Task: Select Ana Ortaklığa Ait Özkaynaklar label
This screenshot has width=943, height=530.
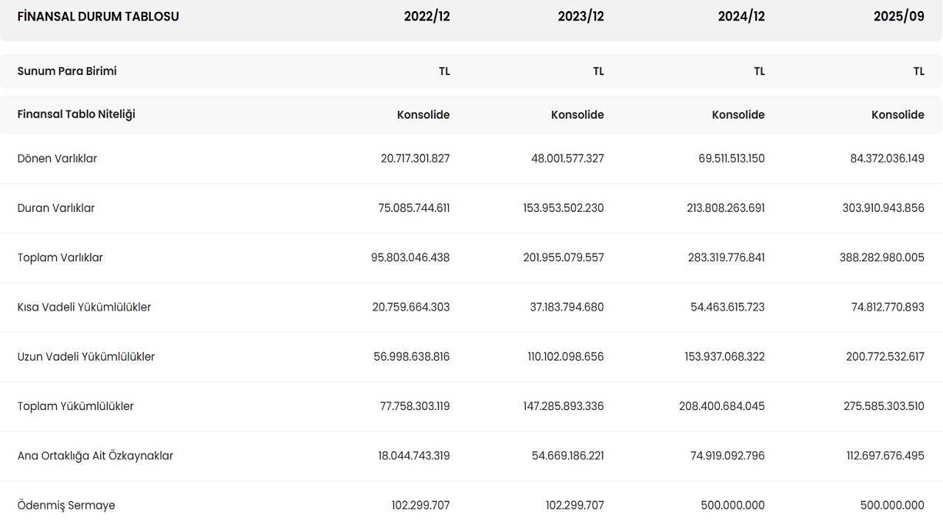Action: [95, 456]
